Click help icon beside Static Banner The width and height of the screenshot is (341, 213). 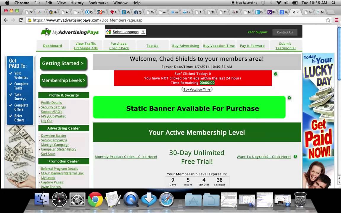click(x=289, y=98)
